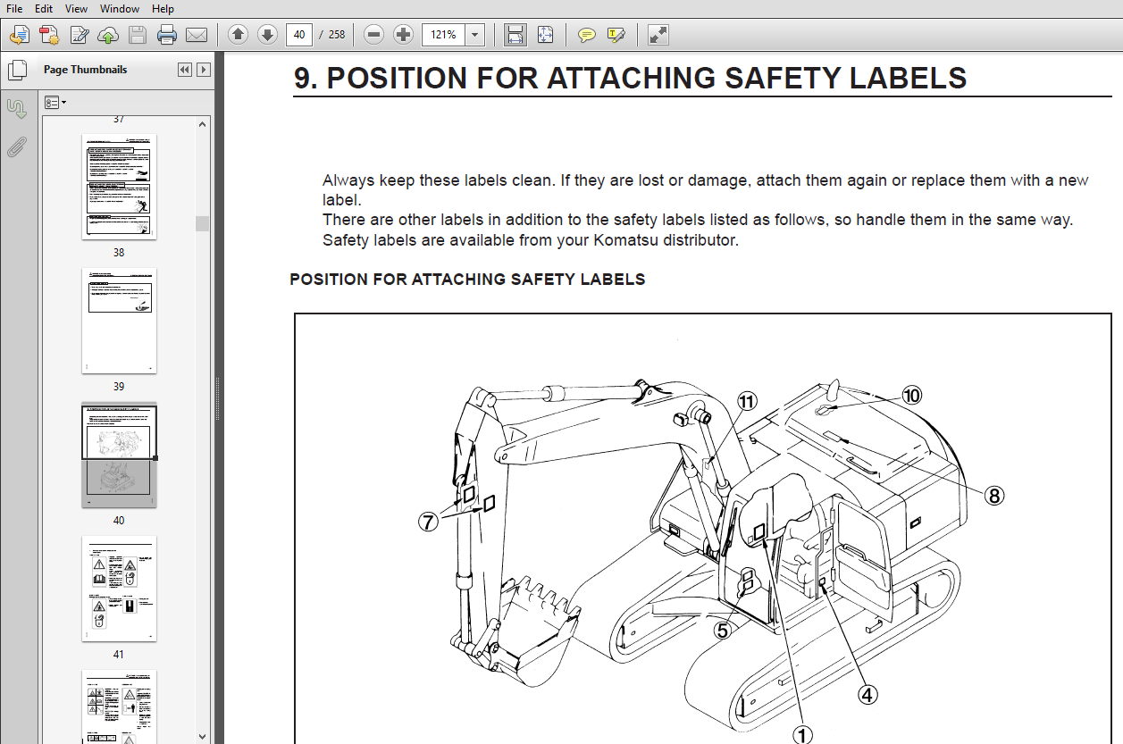Screen dimensions: 1123x744
Task: Go to previous page with up arrow
Action: tap(238, 35)
